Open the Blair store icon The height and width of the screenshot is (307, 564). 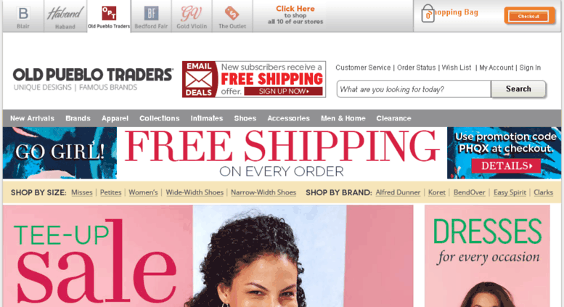pos(23,14)
